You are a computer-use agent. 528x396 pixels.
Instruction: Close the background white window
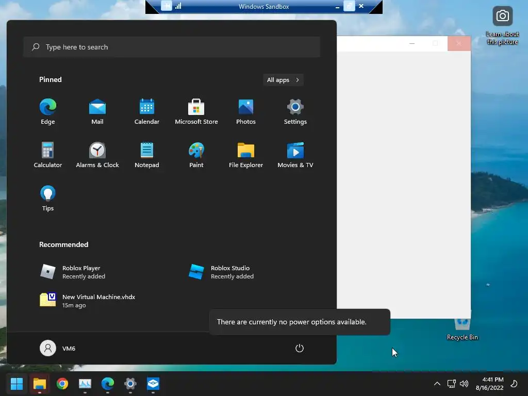[x=459, y=43]
